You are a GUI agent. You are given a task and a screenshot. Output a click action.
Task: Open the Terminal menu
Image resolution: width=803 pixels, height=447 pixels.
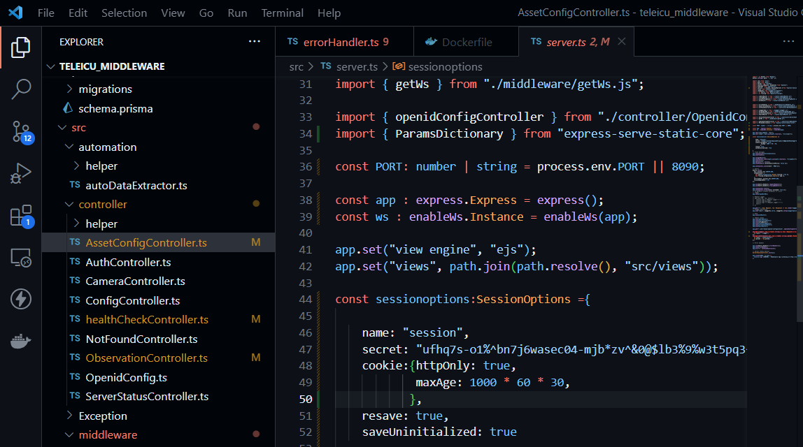point(282,13)
